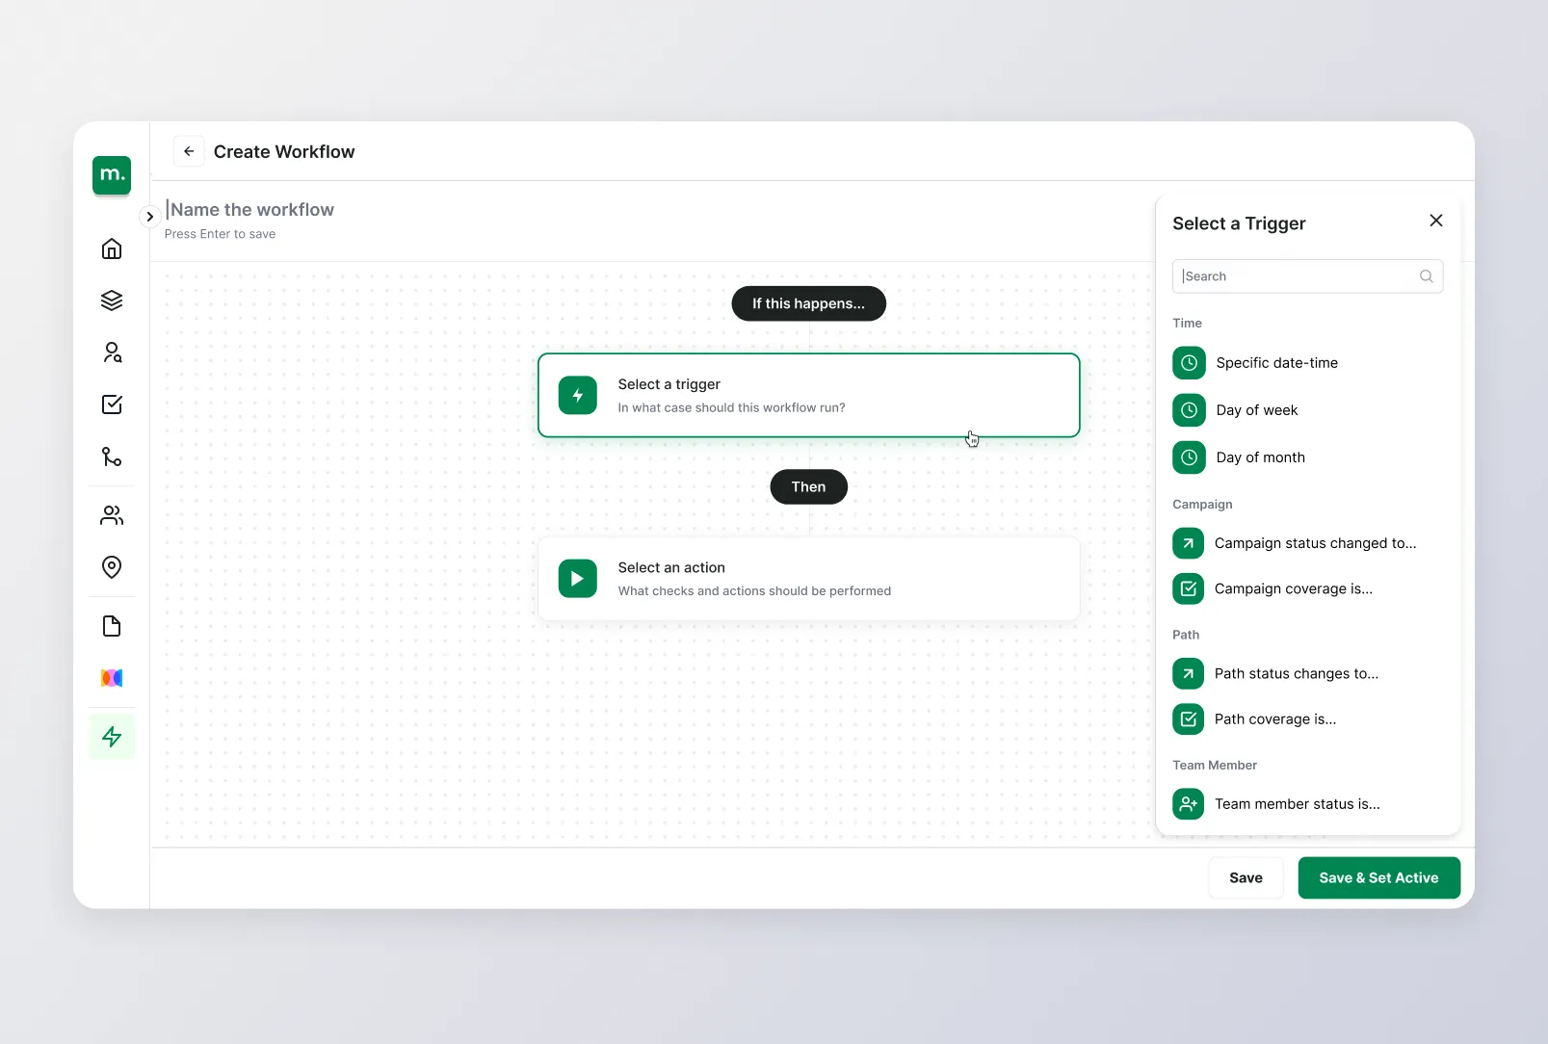Click the 'Select a trigger' card

tap(808, 395)
